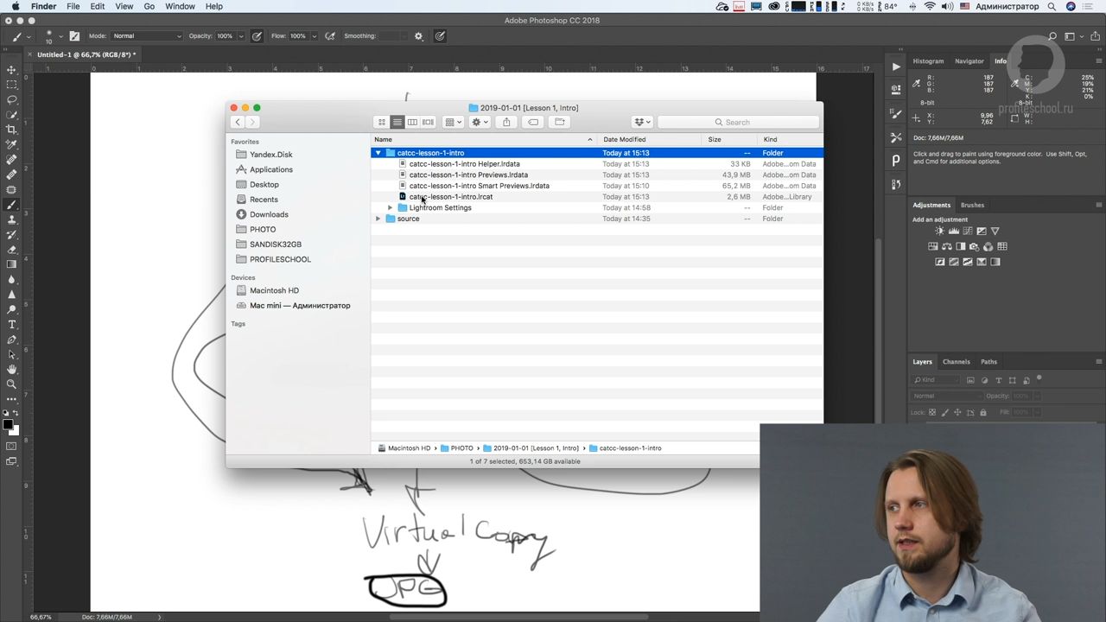Click the foreground color swatch
The height and width of the screenshot is (622, 1106).
click(x=7, y=424)
